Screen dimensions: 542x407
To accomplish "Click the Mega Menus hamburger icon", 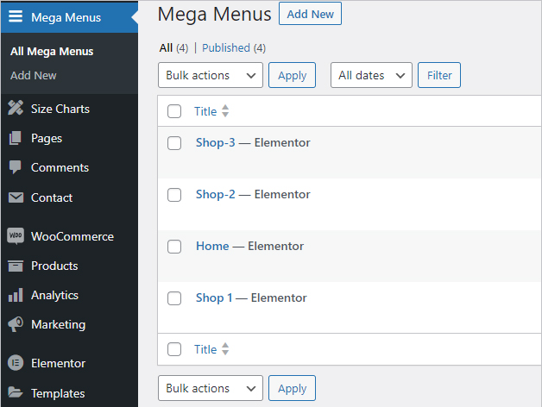I will tap(16, 16).
